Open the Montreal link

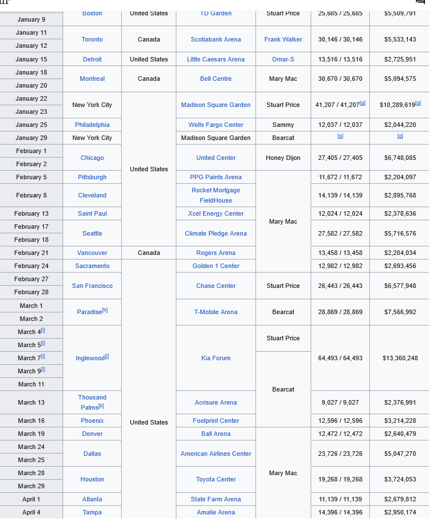coord(92,79)
